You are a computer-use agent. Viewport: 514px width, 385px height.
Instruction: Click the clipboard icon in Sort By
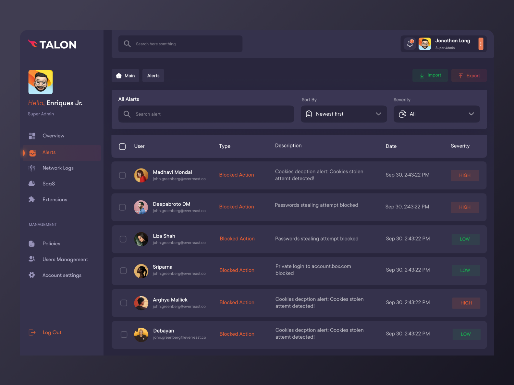pos(309,114)
